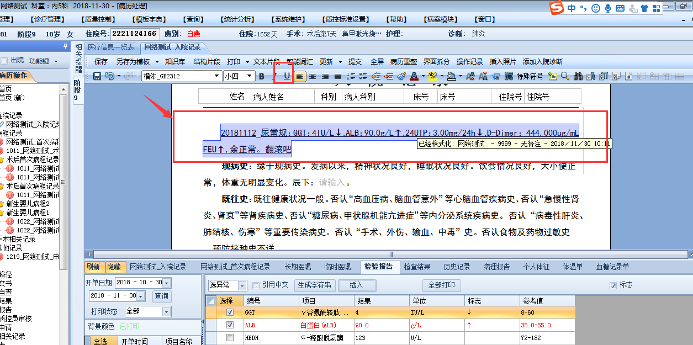Switch to 检查结果 tab
The image size is (693, 345).
pyautogui.click(x=417, y=267)
